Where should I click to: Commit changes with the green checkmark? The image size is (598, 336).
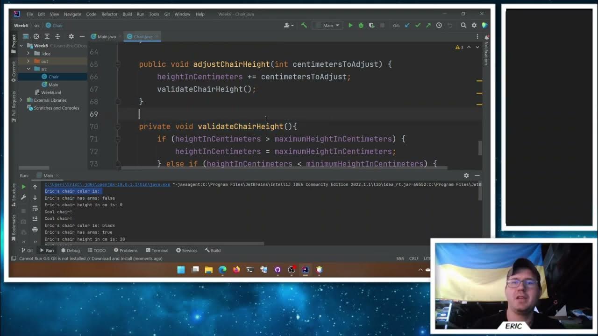(x=418, y=25)
